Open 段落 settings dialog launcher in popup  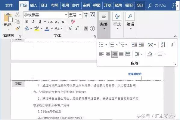coord(175,64)
